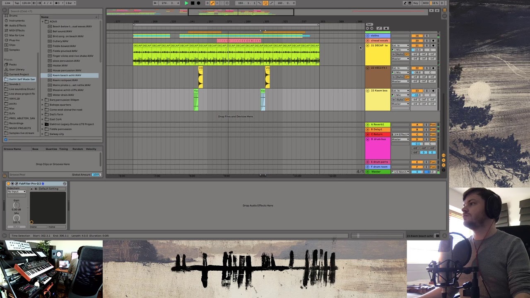Arm recording on sinead vocals track

point(433,41)
